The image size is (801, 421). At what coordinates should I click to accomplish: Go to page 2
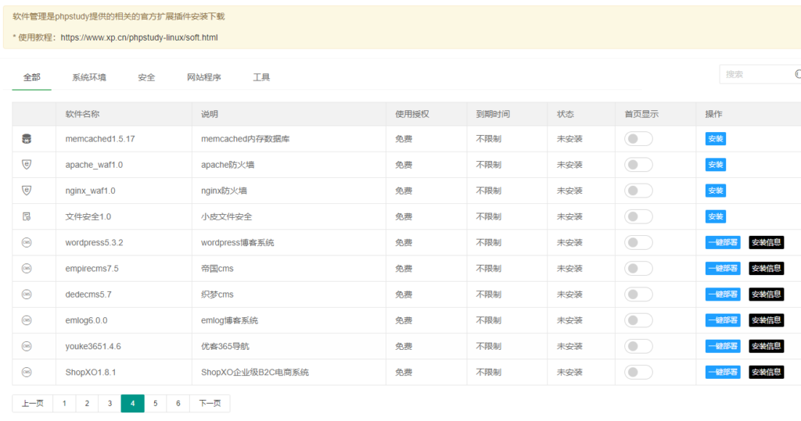[x=87, y=403]
